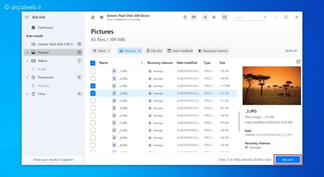Click the file list vertical scrollbar

[239, 121]
